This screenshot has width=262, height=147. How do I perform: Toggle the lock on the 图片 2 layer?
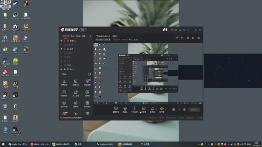[x=65, y=69]
